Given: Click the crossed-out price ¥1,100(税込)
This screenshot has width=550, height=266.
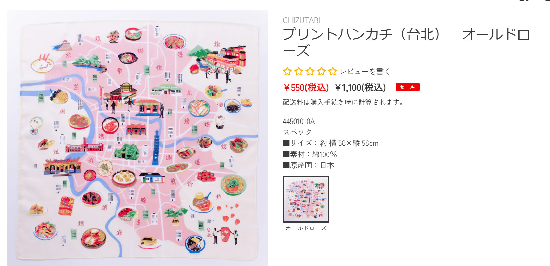Looking at the screenshot, I should (360, 88).
